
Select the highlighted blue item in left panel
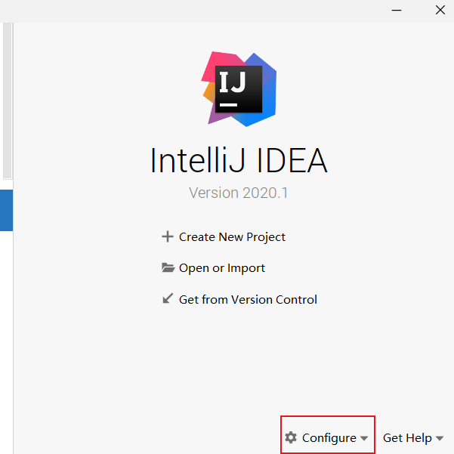(x=6, y=210)
